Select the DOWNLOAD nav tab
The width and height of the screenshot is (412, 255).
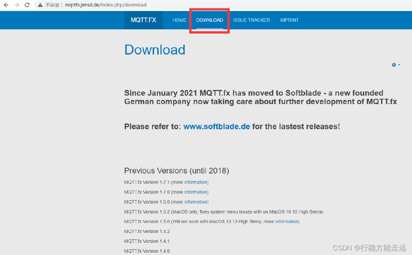coord(209,20)
